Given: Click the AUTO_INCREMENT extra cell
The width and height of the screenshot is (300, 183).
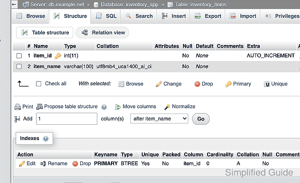Looking at the screenshot, I should coord(270,56).
